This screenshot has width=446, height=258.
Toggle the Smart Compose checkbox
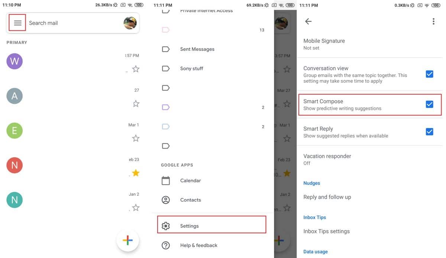coord(429,104)
